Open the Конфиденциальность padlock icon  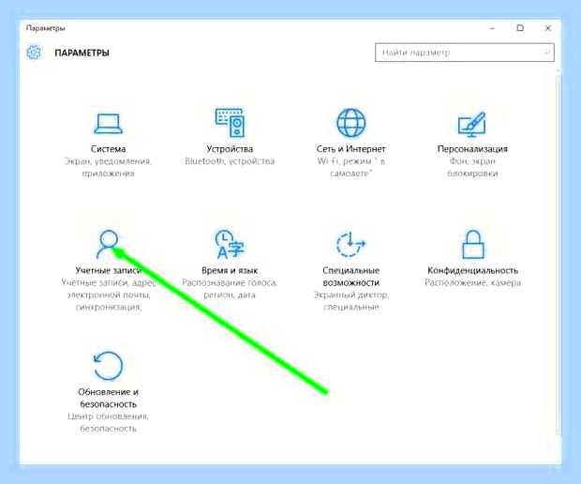pos(473,244)
